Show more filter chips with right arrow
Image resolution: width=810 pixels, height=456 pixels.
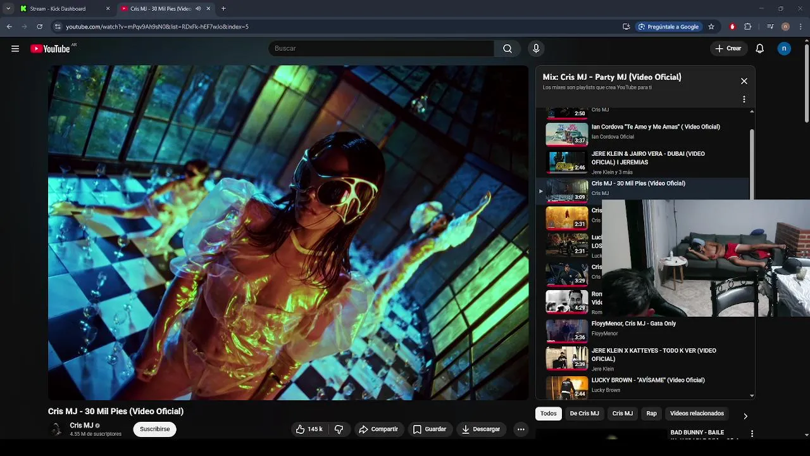click(745, 416)
